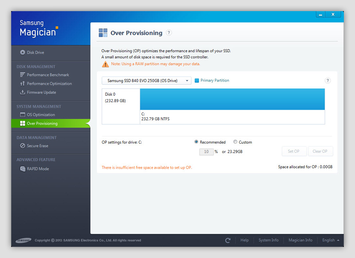Close the Samsung Magician window
This screenshot has width=355, height=258.
pos(333,15)
